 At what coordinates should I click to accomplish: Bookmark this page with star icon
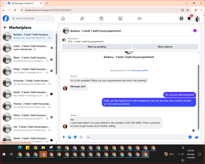point(188,10)
